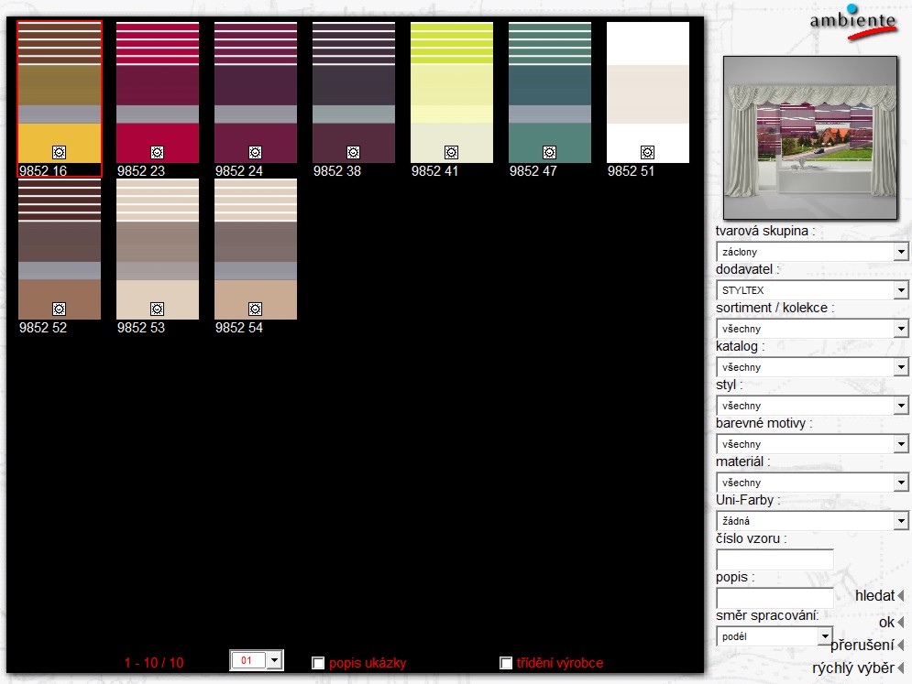Image resolution: width=912 pixels, height=684 pixels.
Task: Click the 9852 23 label text
Action: (141, 171)
